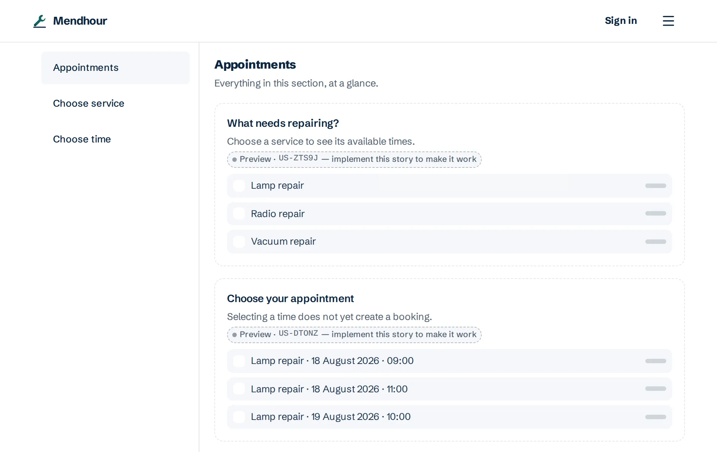Click the grey pill on Vacuum repair row
Viewport: 717px width, 452px height.
[x=655, y=242]
